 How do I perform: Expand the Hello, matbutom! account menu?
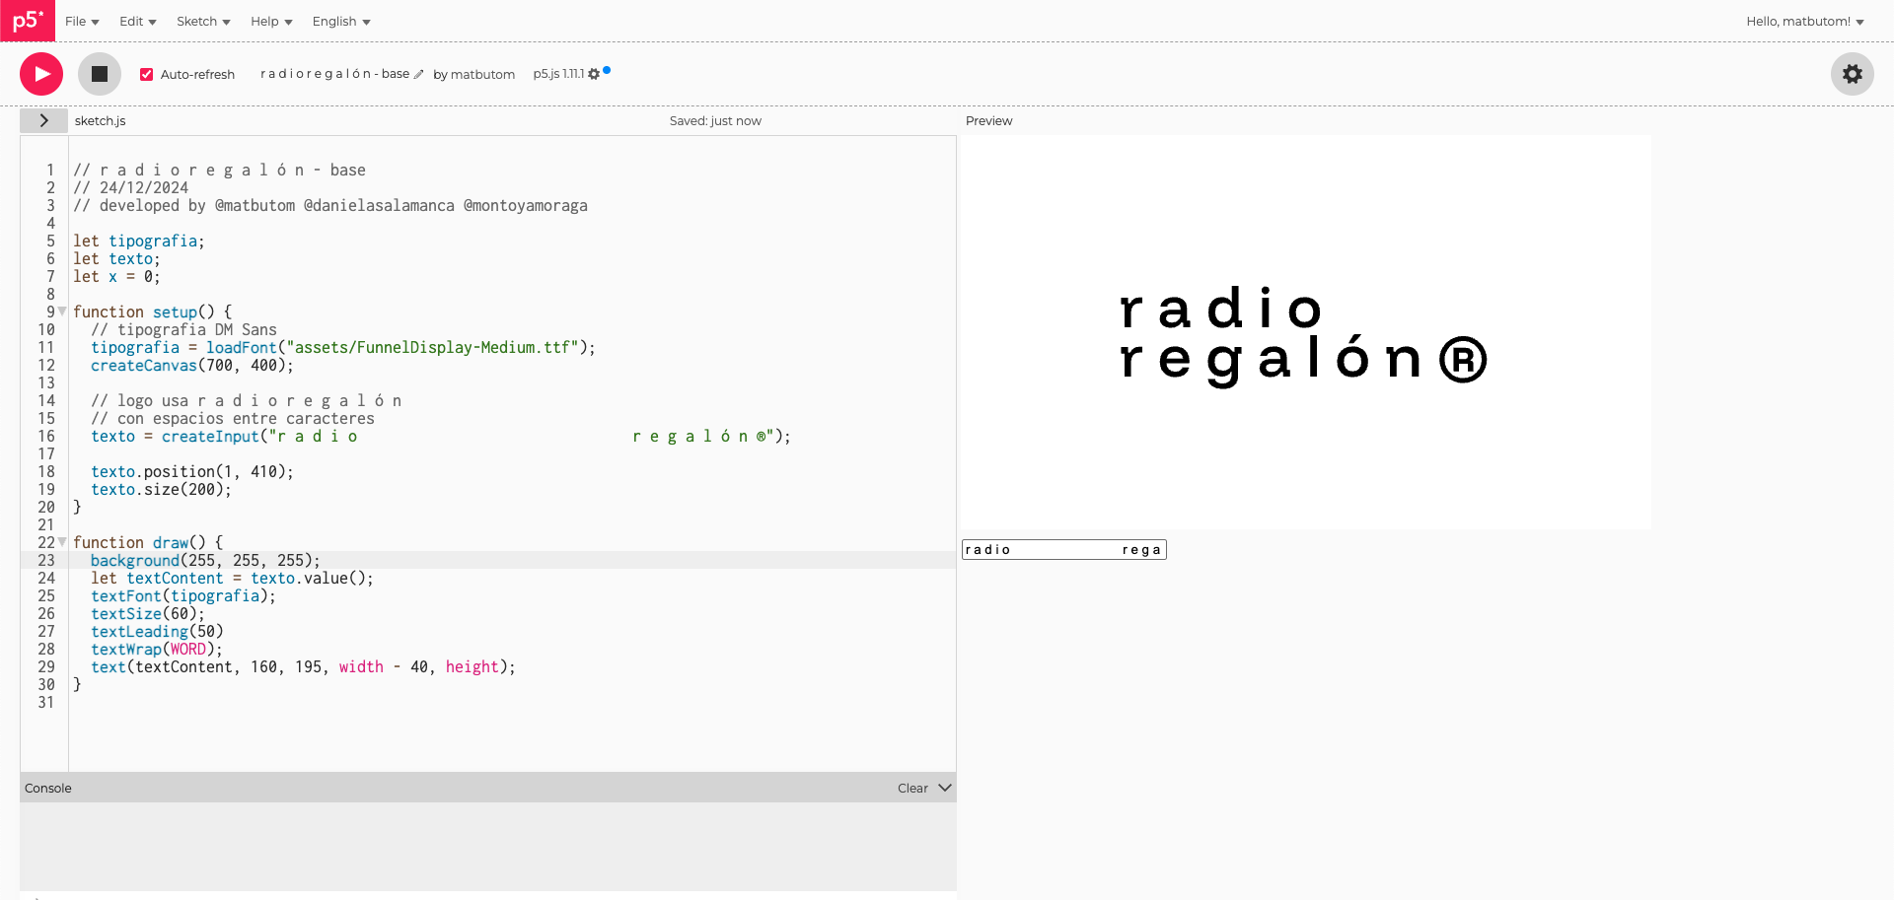1806,21
